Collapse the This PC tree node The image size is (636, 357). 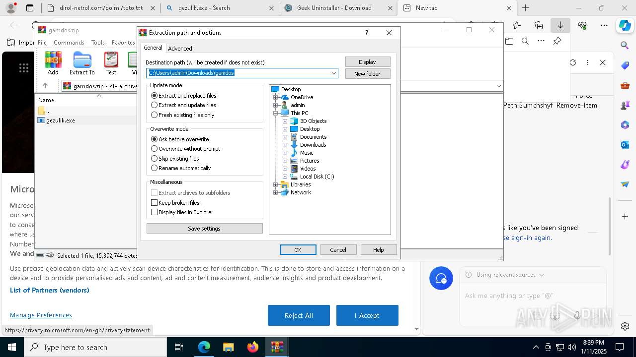pyautogui.click(x=276, y=113)
